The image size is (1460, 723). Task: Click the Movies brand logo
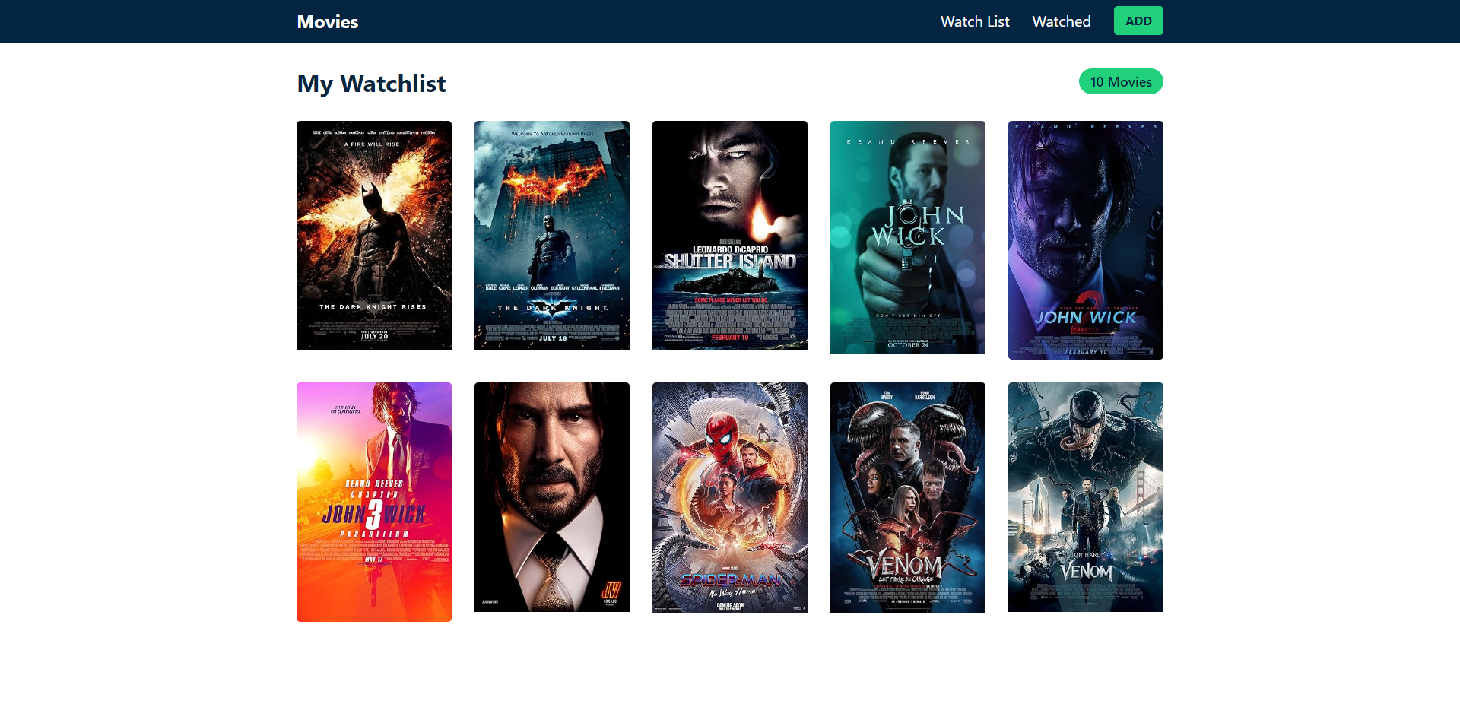click(x=327, y=21)
